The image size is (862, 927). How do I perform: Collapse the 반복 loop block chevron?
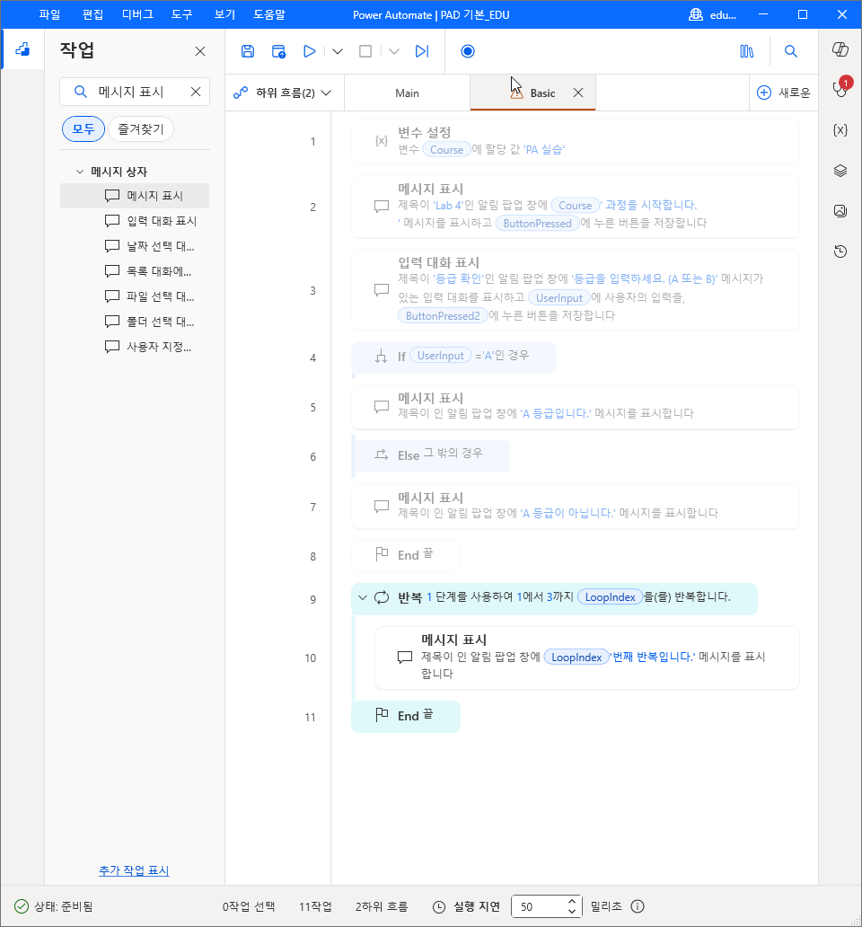point(363,597)
